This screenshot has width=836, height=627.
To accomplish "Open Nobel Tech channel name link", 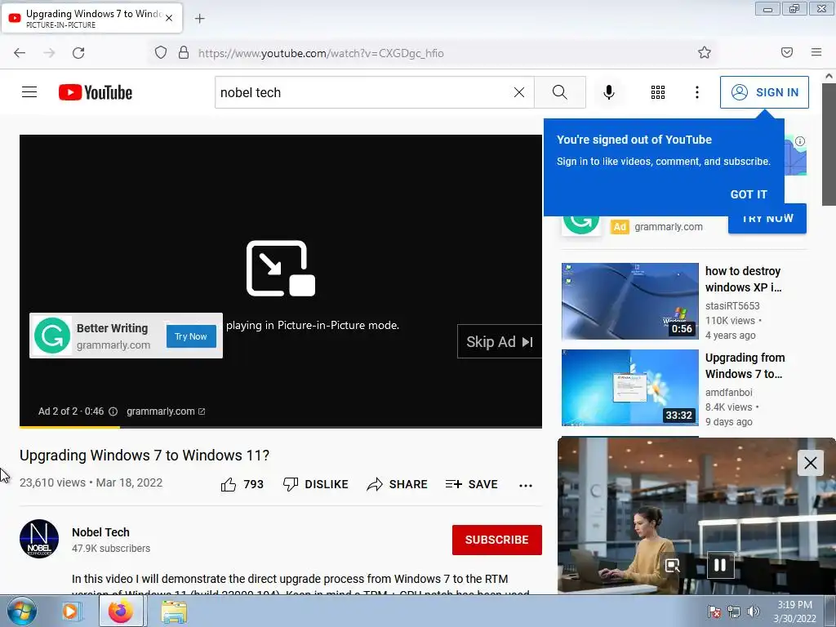I will pyautogui.click(x=100, y=532).
